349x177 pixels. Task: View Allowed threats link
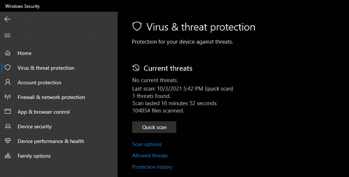[150, 156]
